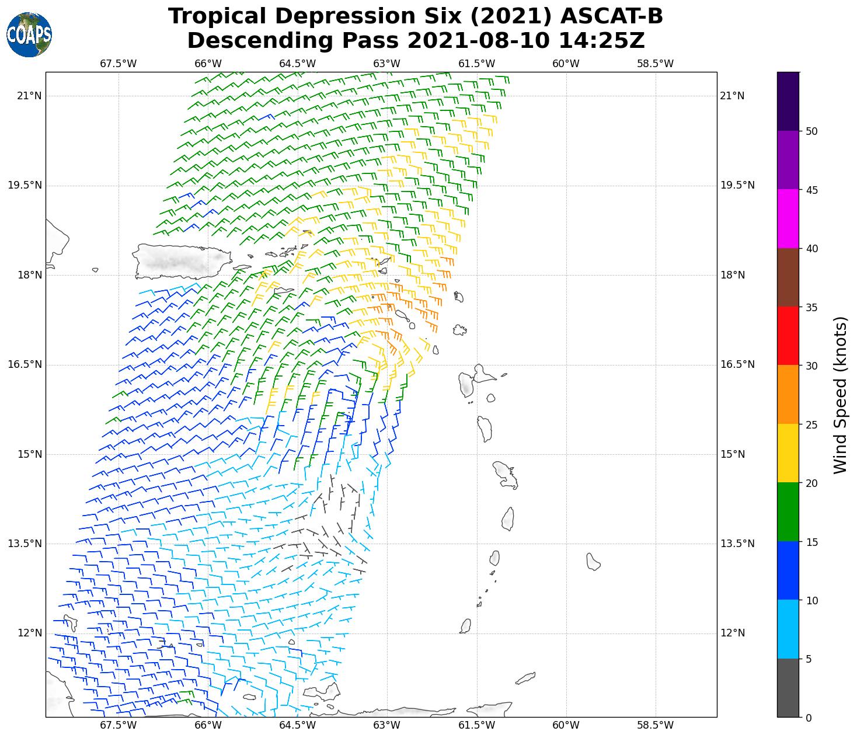Click the 'Wind Speed (knots)' colorbar label
857x738 pixels.
(x=839, y=395)
